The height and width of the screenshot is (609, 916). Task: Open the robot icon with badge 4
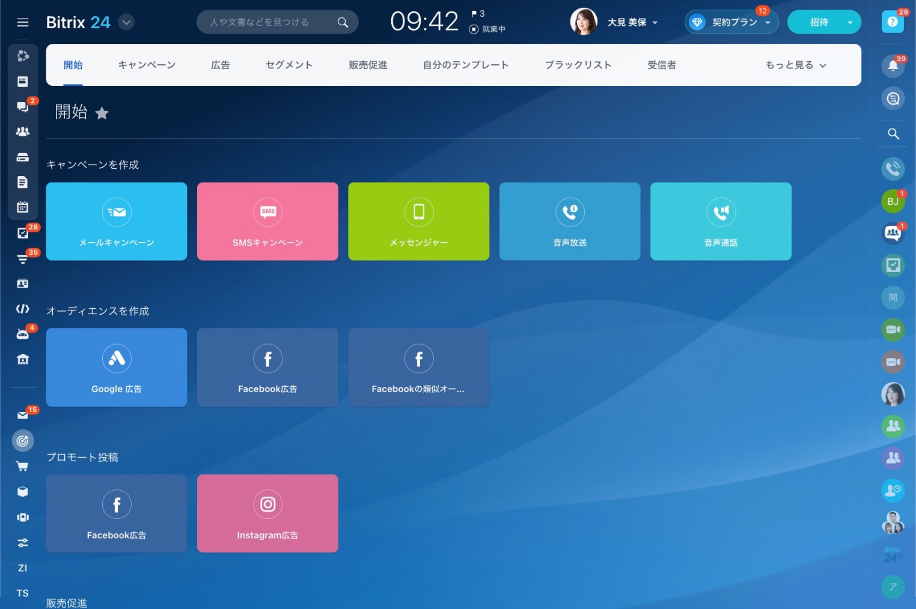[23, 334]
